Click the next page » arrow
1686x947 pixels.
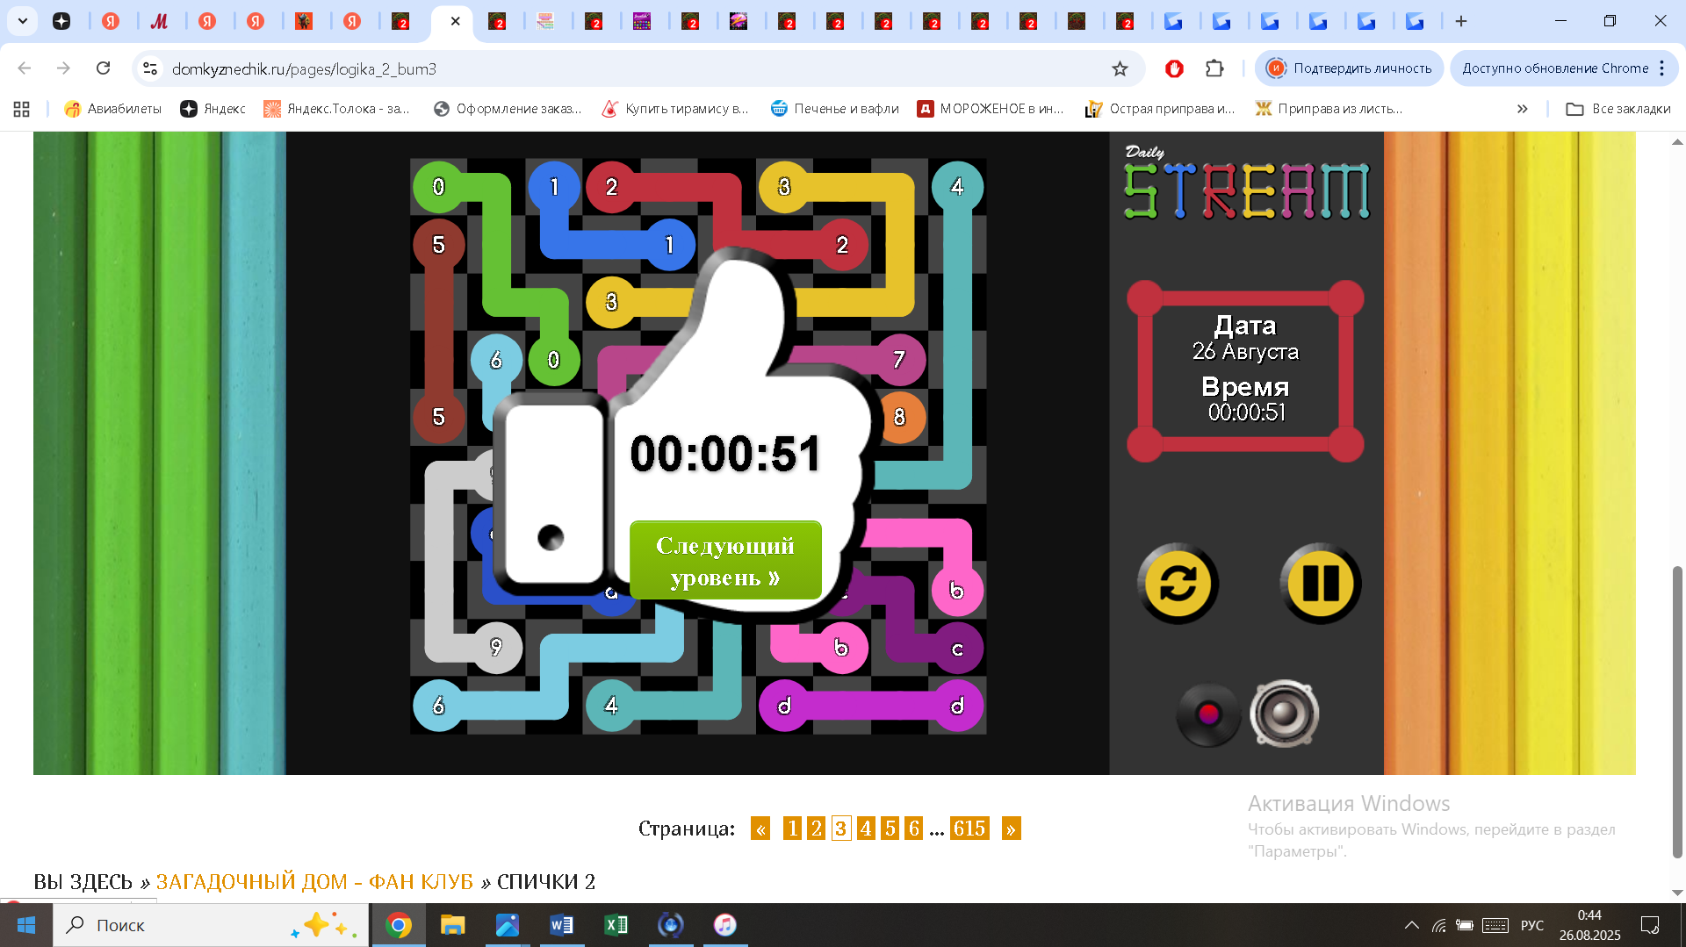(1011, 829)
